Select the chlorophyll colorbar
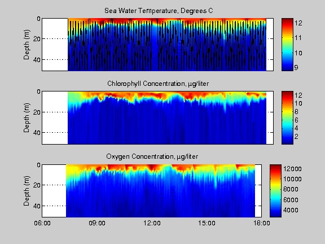325x244 pixels. (287, 117)
